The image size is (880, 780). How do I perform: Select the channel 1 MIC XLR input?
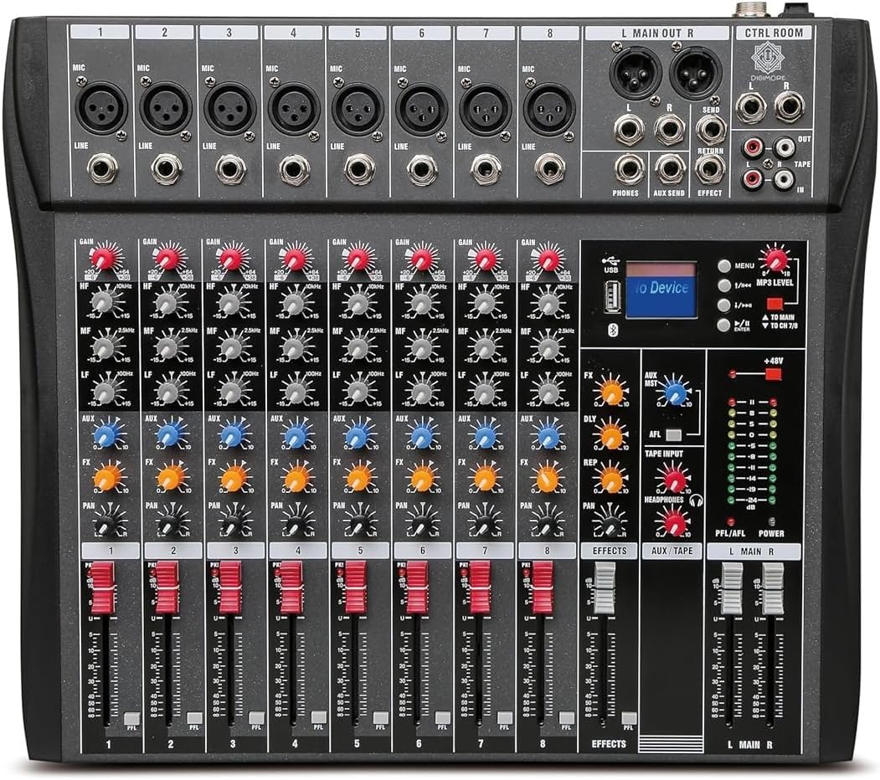(x=102, y=109)
